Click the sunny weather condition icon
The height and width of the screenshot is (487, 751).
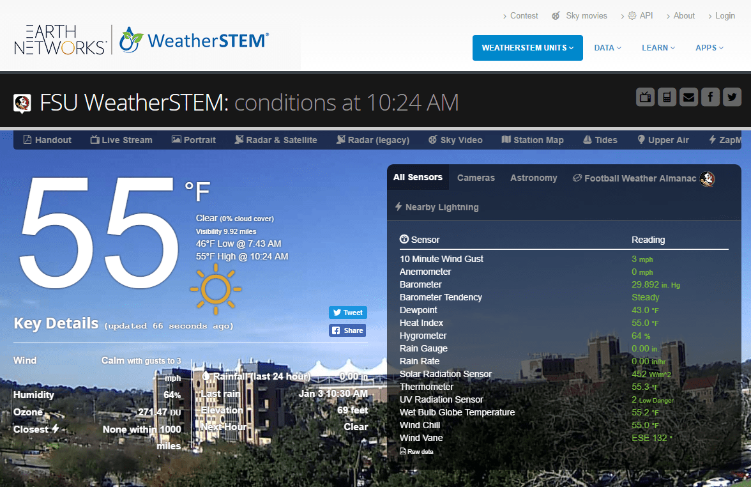[x=216, y=289]
